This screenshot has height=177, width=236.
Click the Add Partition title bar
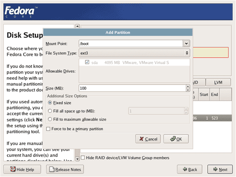click(x=118, y=33)
